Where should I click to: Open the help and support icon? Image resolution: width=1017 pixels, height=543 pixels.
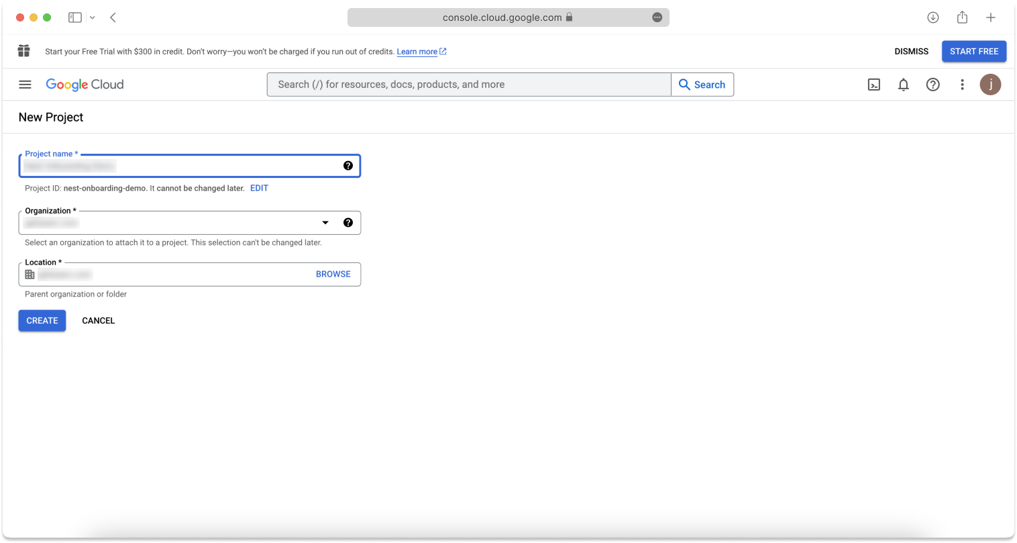[932, 85]
